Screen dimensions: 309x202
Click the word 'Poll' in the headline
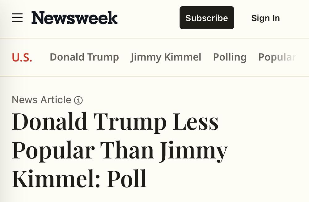(126, 179)
